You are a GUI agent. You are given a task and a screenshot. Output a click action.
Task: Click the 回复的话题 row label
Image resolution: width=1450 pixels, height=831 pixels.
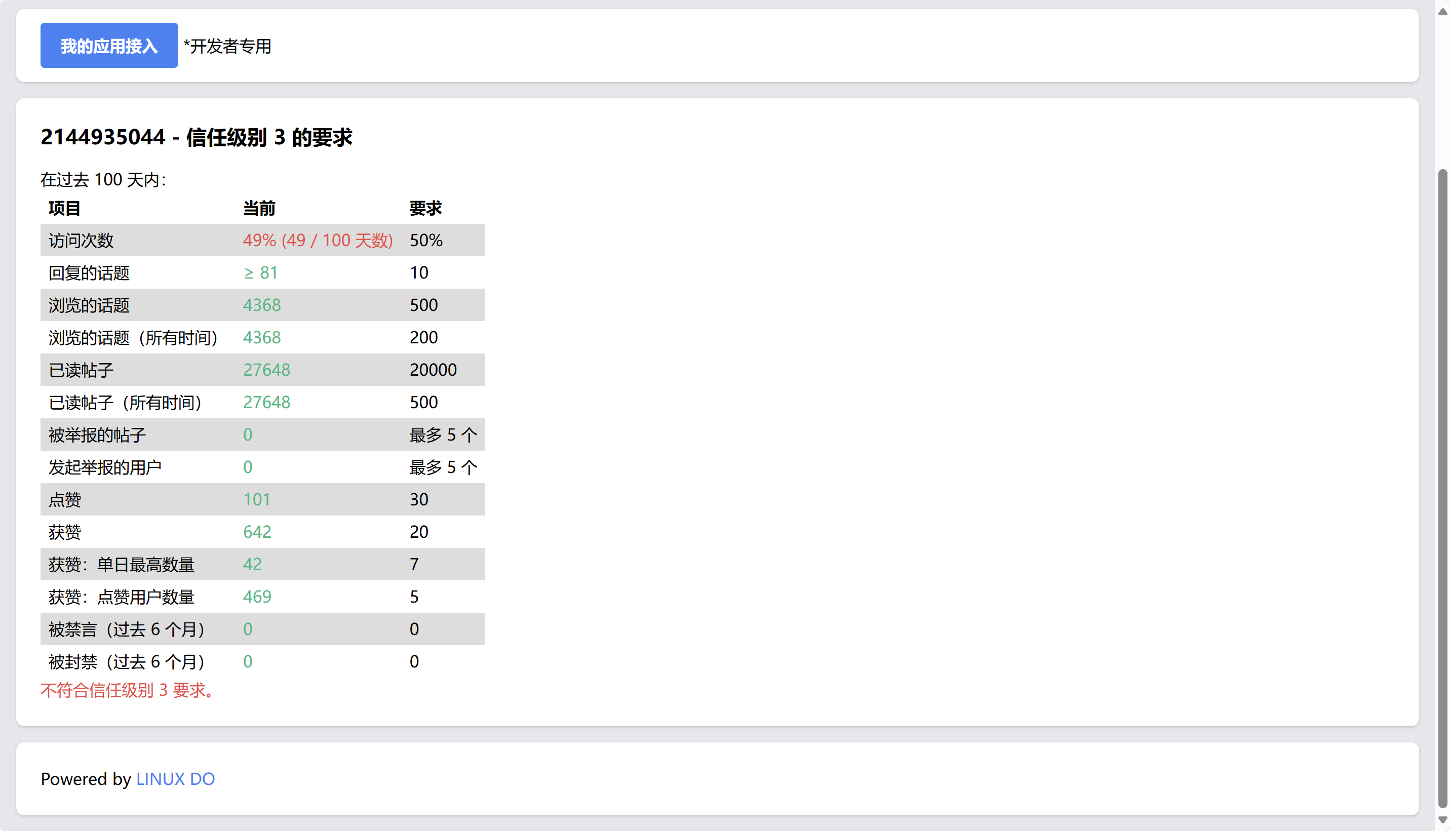(89, 273)
